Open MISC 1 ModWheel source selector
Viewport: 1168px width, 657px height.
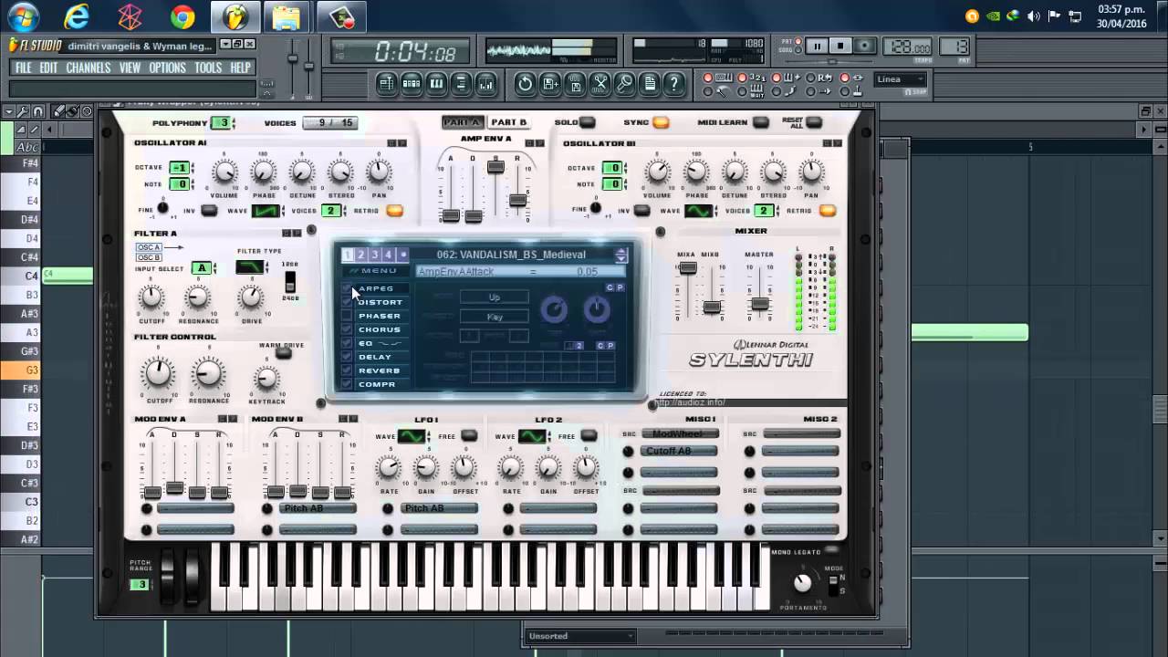coord(679,434)
